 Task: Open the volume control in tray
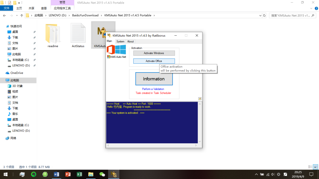point(273,174)
